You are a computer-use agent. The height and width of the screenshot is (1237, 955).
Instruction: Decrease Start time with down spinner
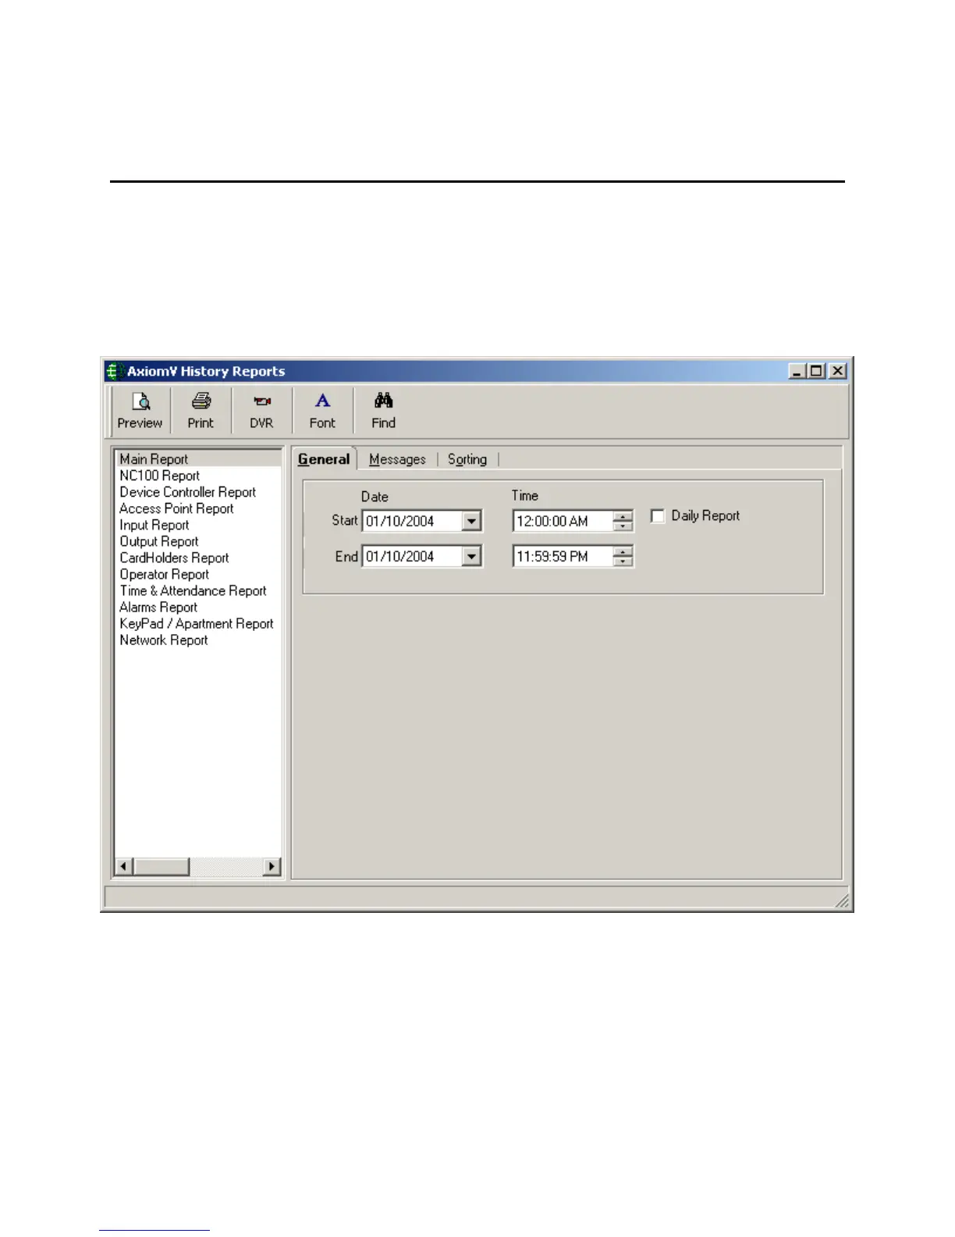(x=623, y=526)
